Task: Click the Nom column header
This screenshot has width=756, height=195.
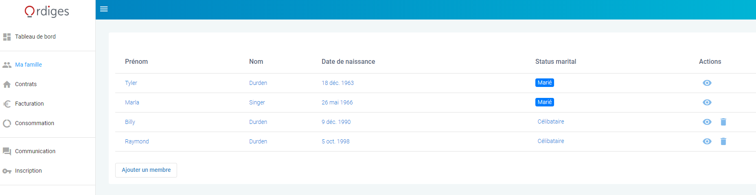Action: (x=256, y=62)
